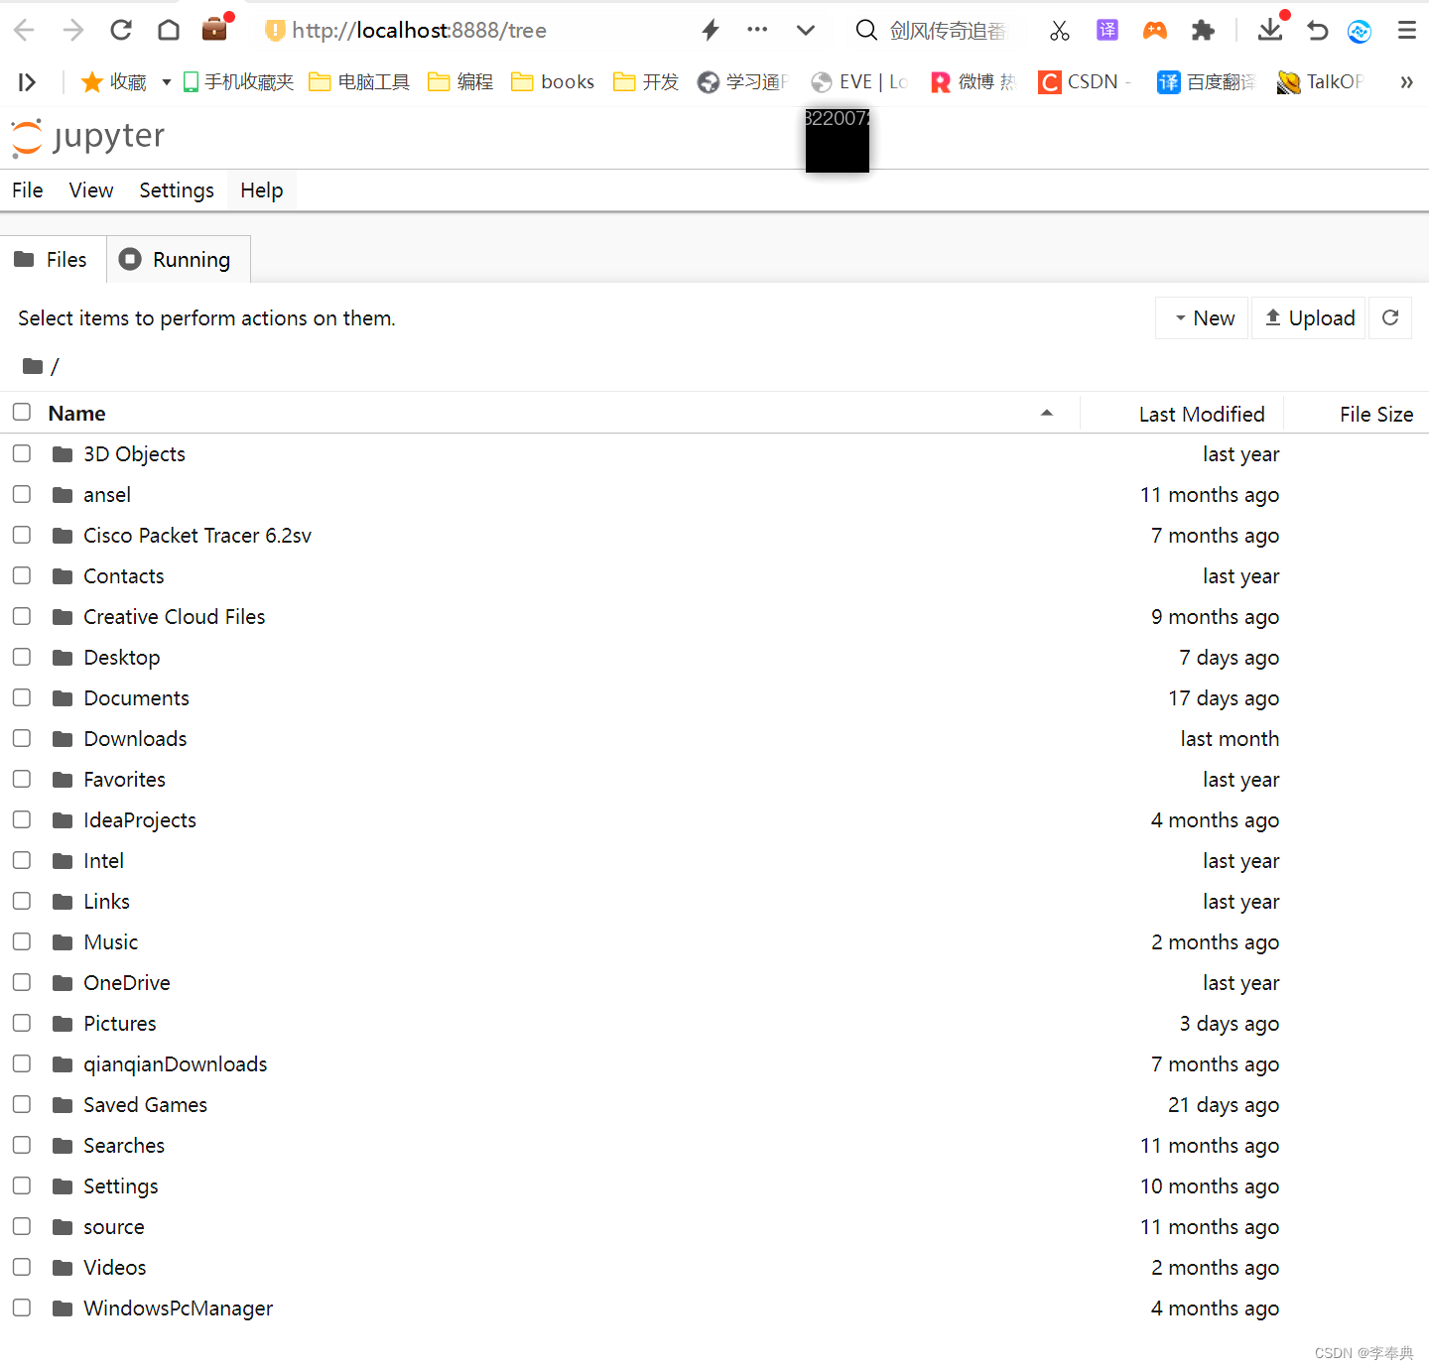Open the New dropdown menu
Image resolution: width=1429 pixels, height=1370 pixels.
click(1202, 317)
